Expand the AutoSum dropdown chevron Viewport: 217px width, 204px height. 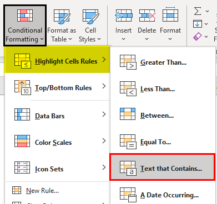pyautogui.click(x=207, y=12)
